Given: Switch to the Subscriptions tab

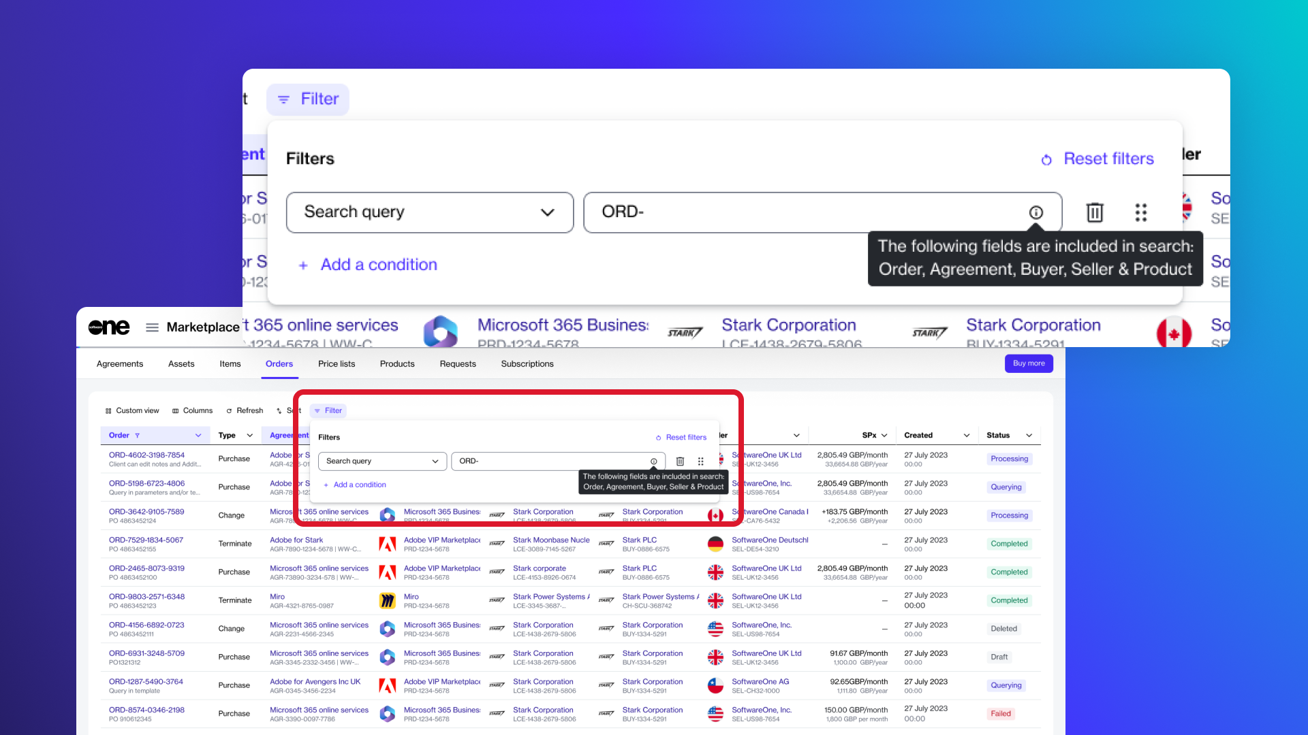Looking at the screenshot, I should (527, 364).
